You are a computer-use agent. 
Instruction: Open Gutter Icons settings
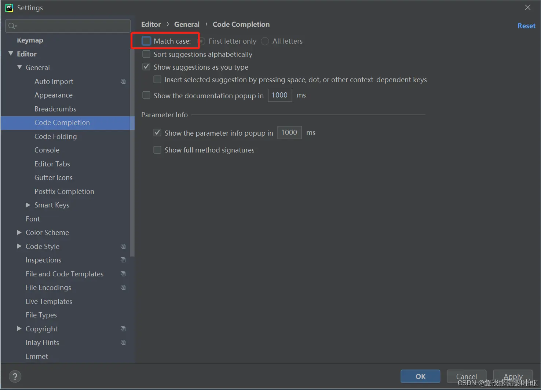click(x=54, y=177)
